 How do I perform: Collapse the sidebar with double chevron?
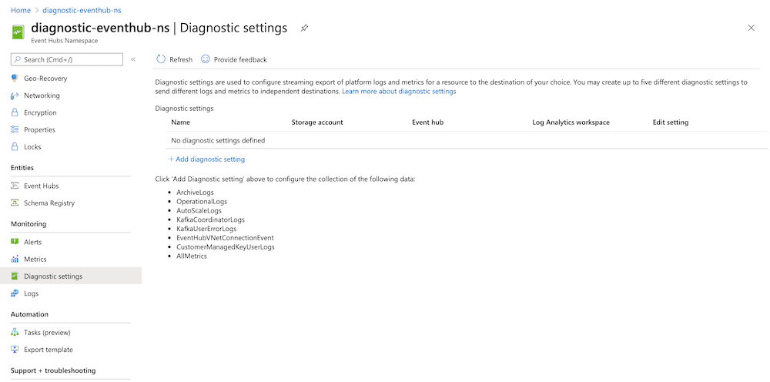pyautogui.click(x=133, y=60)
